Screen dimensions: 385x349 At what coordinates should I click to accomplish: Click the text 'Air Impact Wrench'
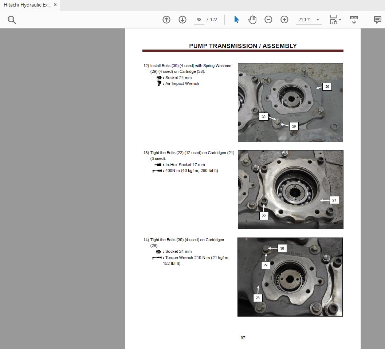[182, 83]
